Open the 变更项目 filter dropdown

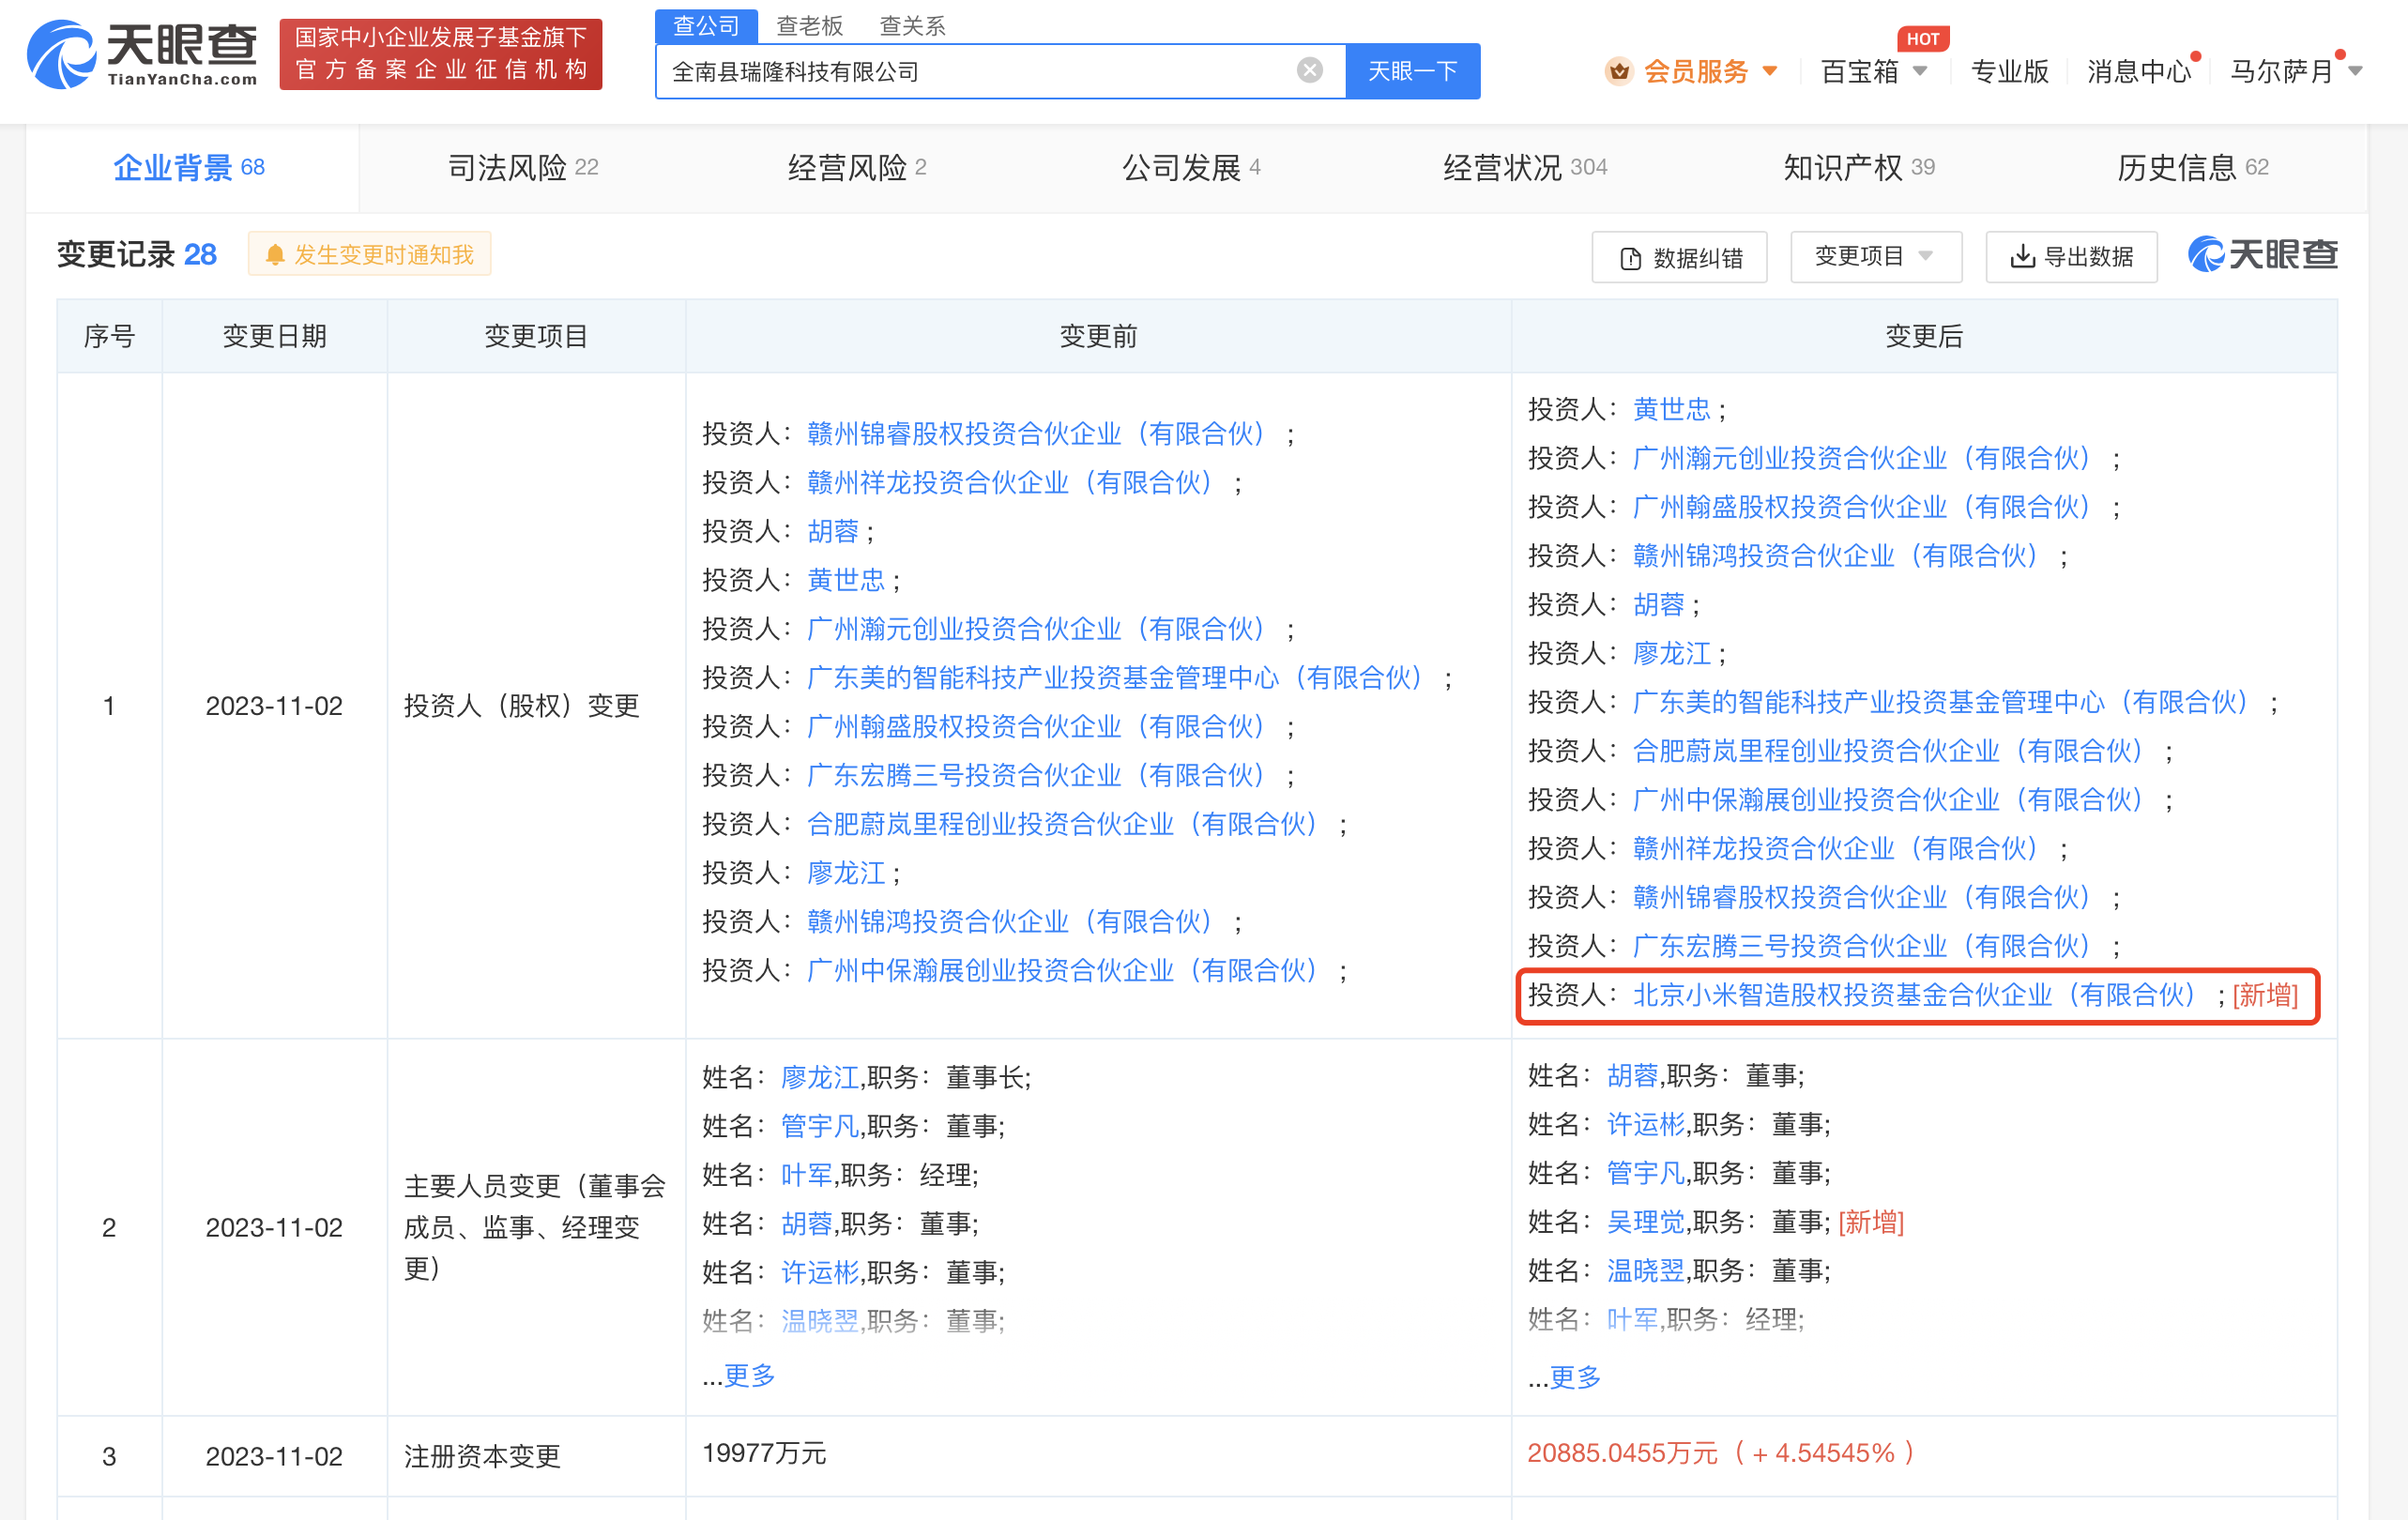[x=1874, y=256]
